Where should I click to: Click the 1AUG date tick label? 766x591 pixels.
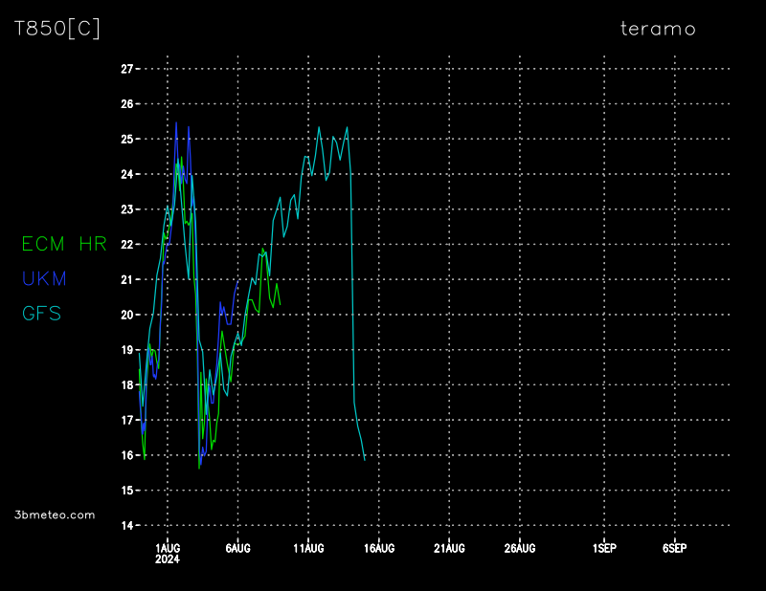168,548
